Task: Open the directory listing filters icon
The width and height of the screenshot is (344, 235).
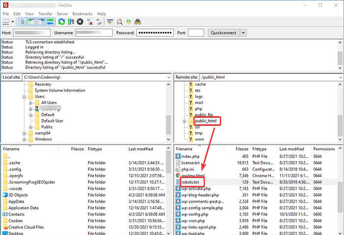Action: tap(110, 22)
